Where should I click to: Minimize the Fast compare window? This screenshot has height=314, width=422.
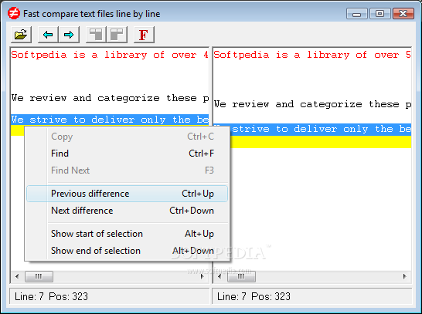[x=357, y=14]
